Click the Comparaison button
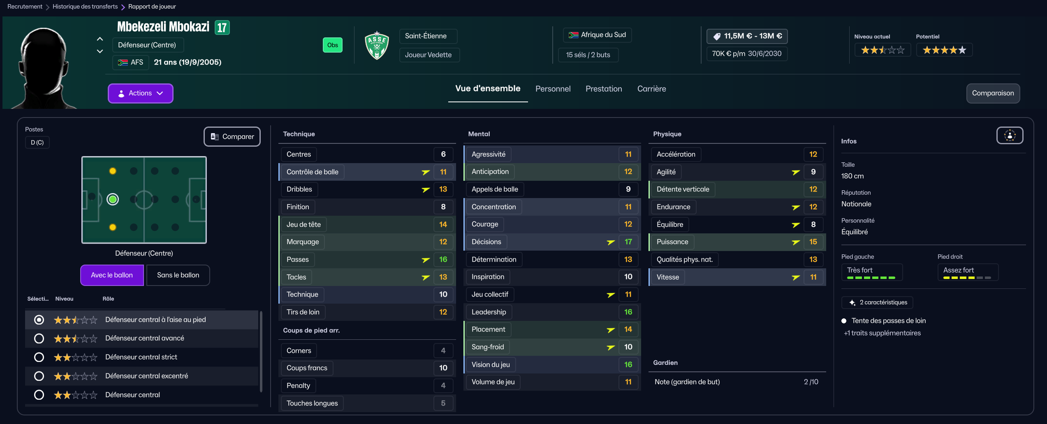 pyautogui.click(x=993, y=93)
